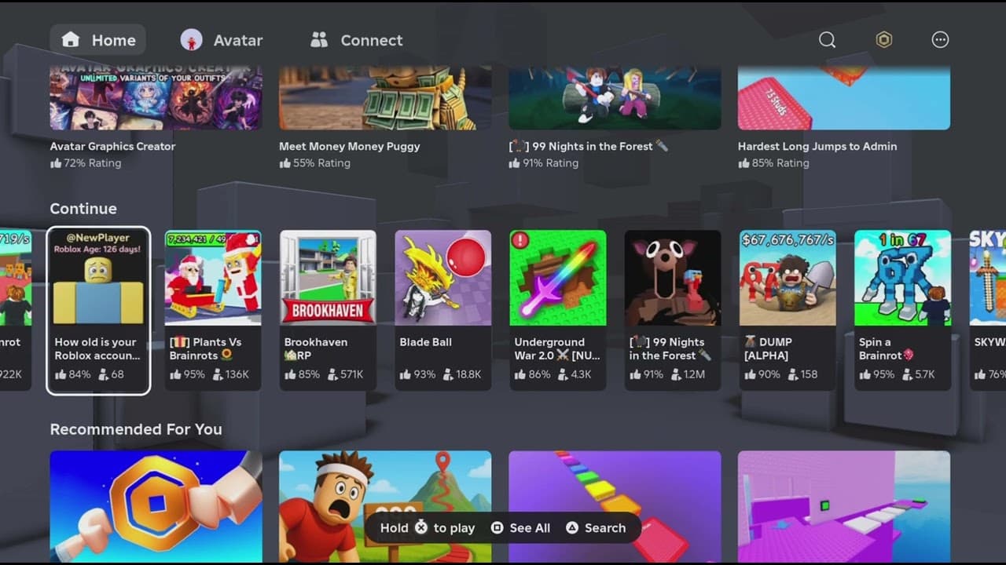The image size is (1006, 565).
Task: Click the triangle Search controller icon
Action: pyautogui.click(x=572, y=528)
